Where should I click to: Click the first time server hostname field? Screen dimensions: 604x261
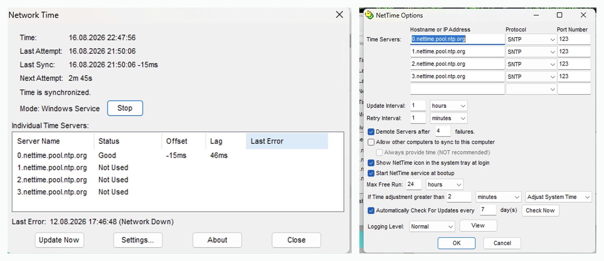pos(457,39)
